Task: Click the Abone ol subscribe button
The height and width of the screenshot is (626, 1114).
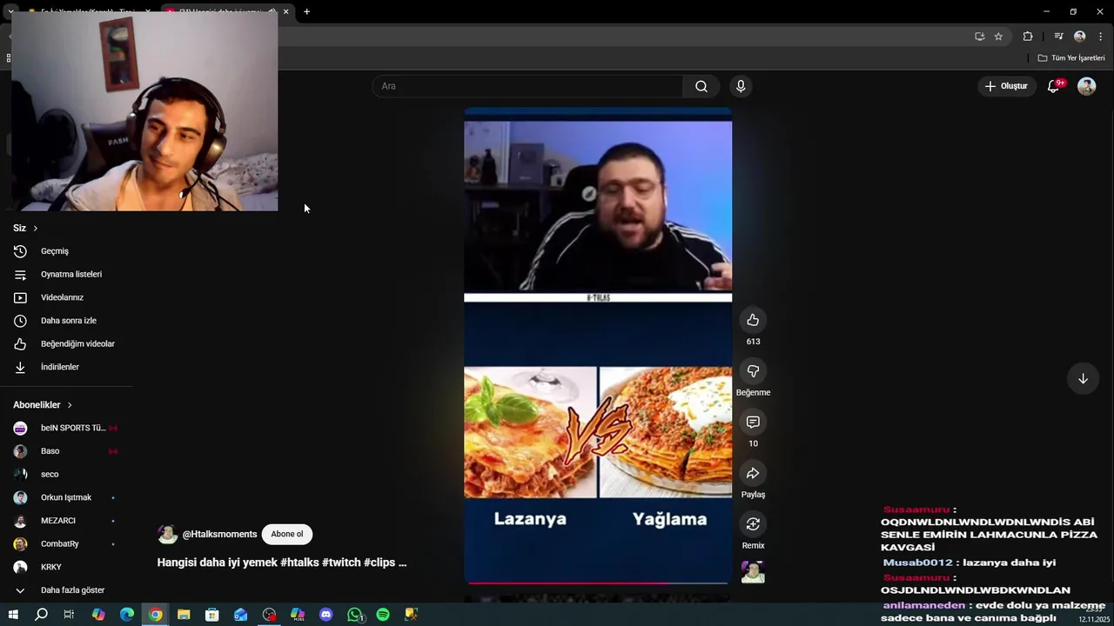Action: point(287,535)
